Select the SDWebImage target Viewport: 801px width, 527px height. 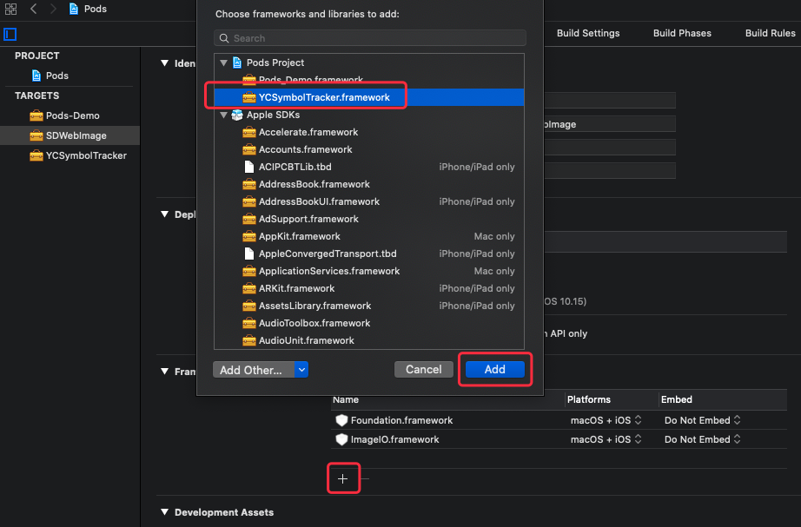pos(70,135)
